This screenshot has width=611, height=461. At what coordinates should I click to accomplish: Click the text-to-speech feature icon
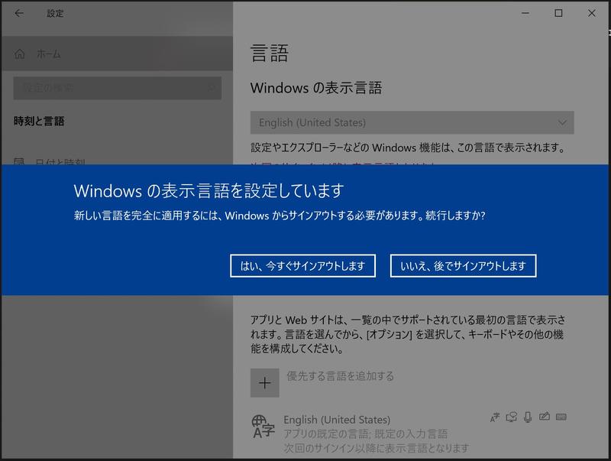coord(511,417)
